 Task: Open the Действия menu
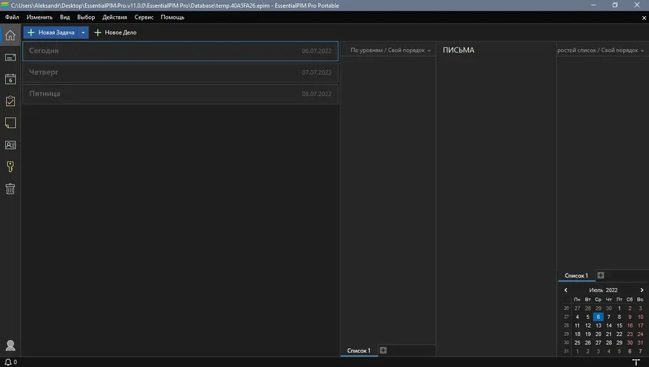point(115,18)
